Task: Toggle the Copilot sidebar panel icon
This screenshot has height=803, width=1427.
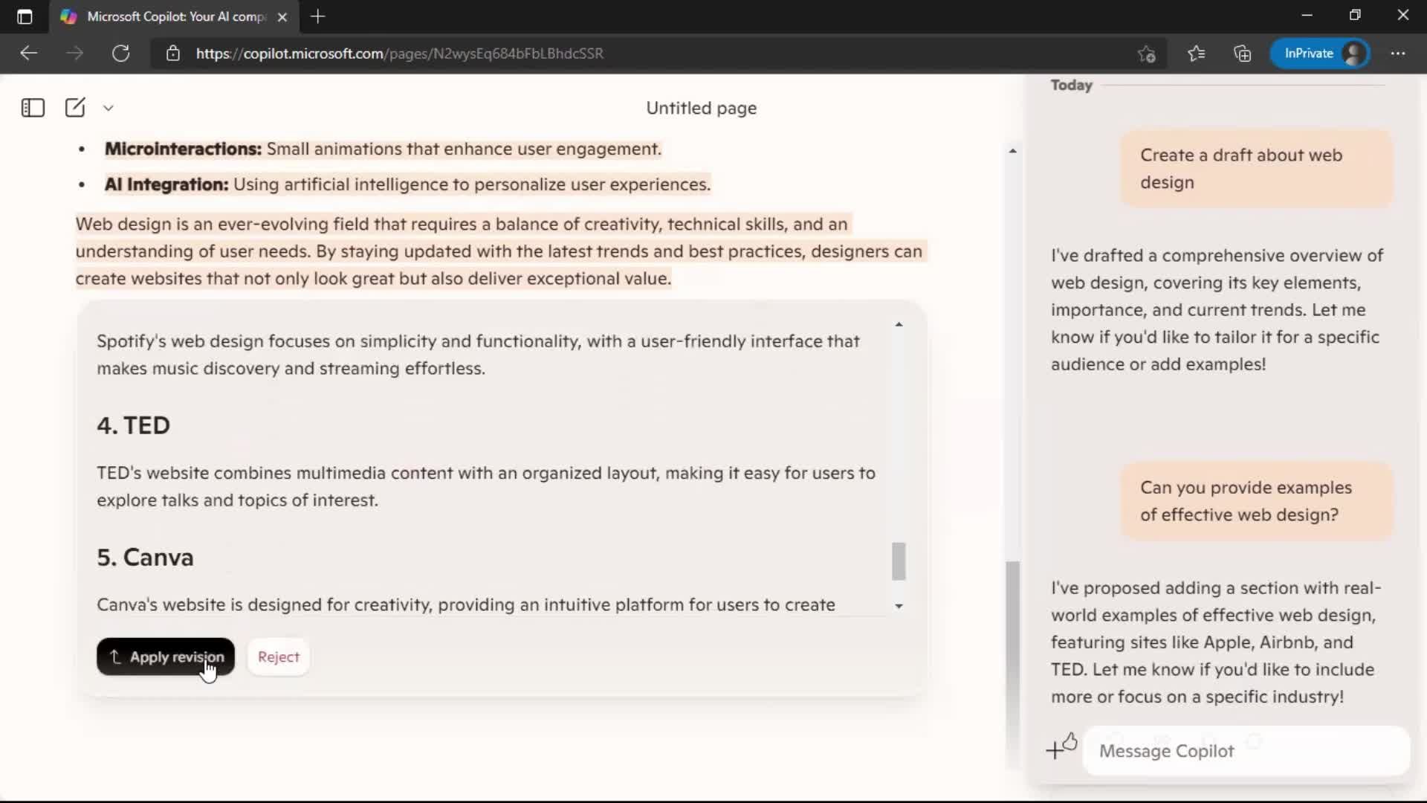Action: point(33,108)
